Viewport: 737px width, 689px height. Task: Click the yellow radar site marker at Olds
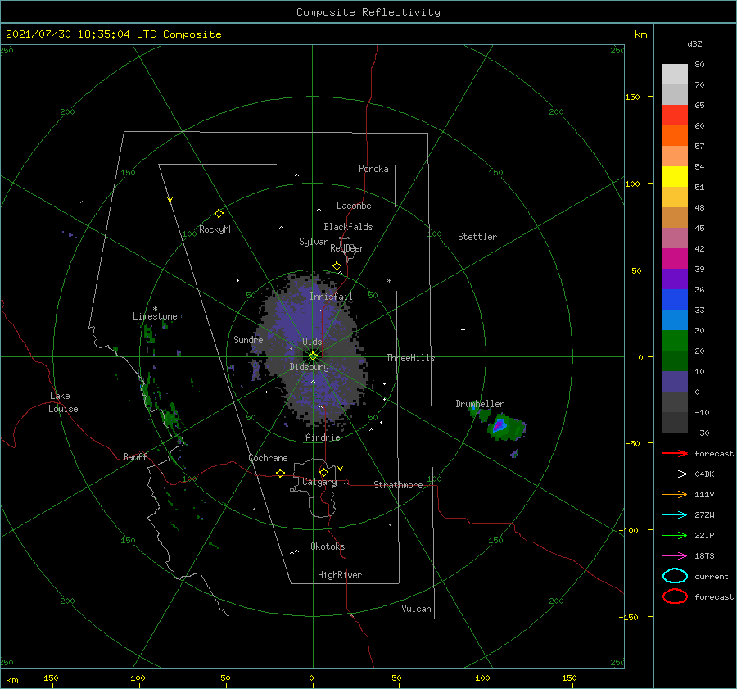coord(313,356)
